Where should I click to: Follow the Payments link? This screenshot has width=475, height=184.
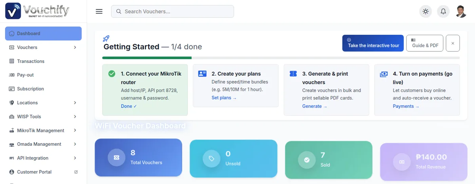click(406, 106)
